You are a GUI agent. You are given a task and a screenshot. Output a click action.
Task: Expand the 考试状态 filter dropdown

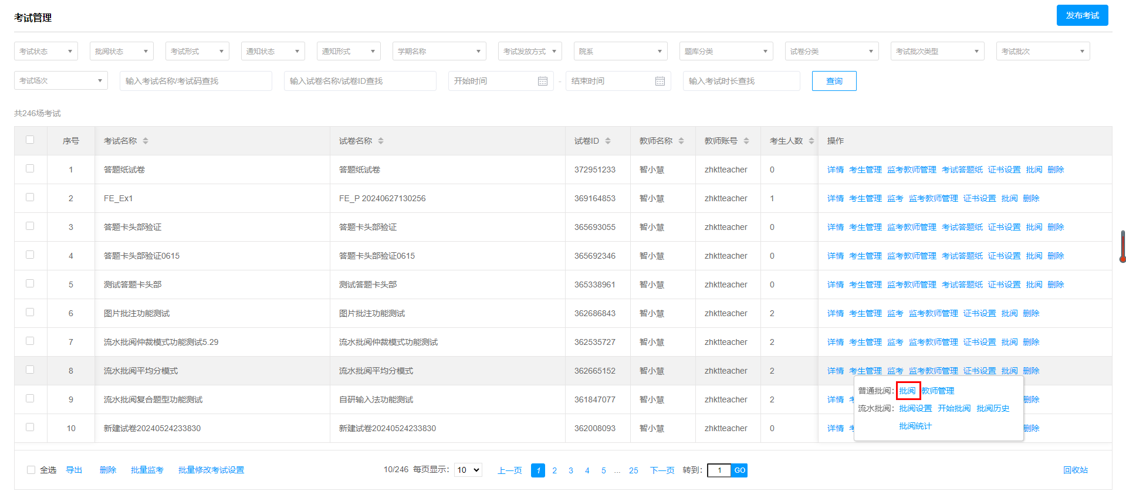[x=46, y=51]
